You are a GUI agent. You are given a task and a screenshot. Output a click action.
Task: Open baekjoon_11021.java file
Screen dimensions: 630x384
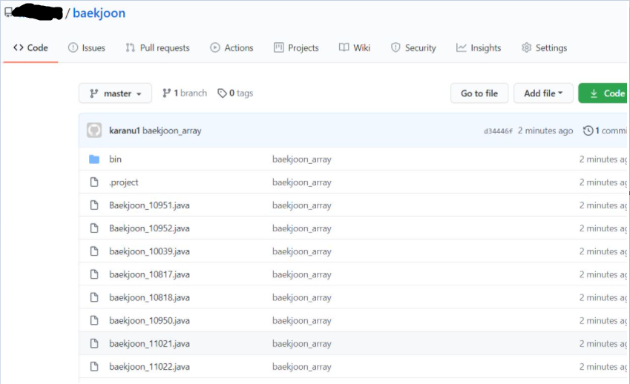tap(149, 344)
